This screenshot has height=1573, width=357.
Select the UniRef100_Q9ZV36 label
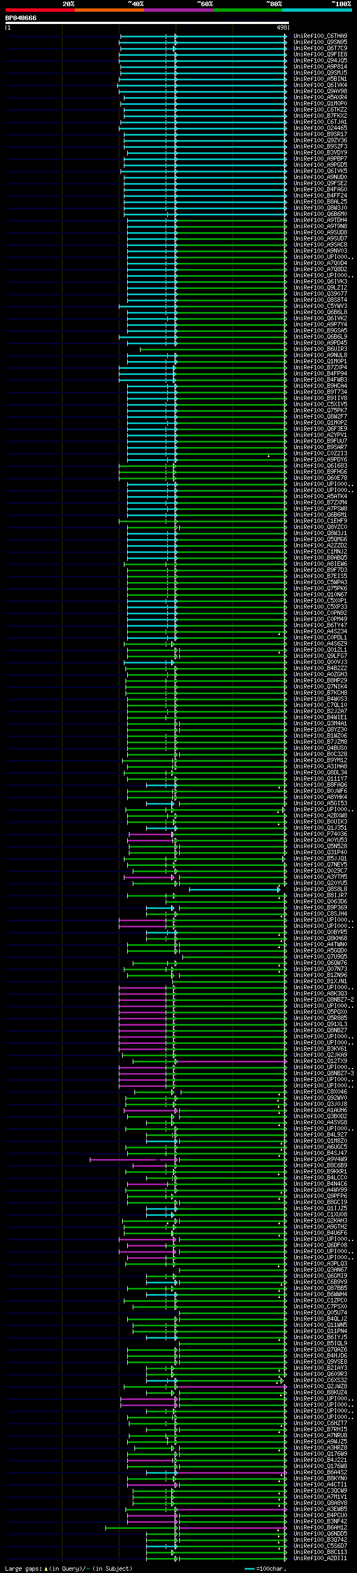click(320, 140)
